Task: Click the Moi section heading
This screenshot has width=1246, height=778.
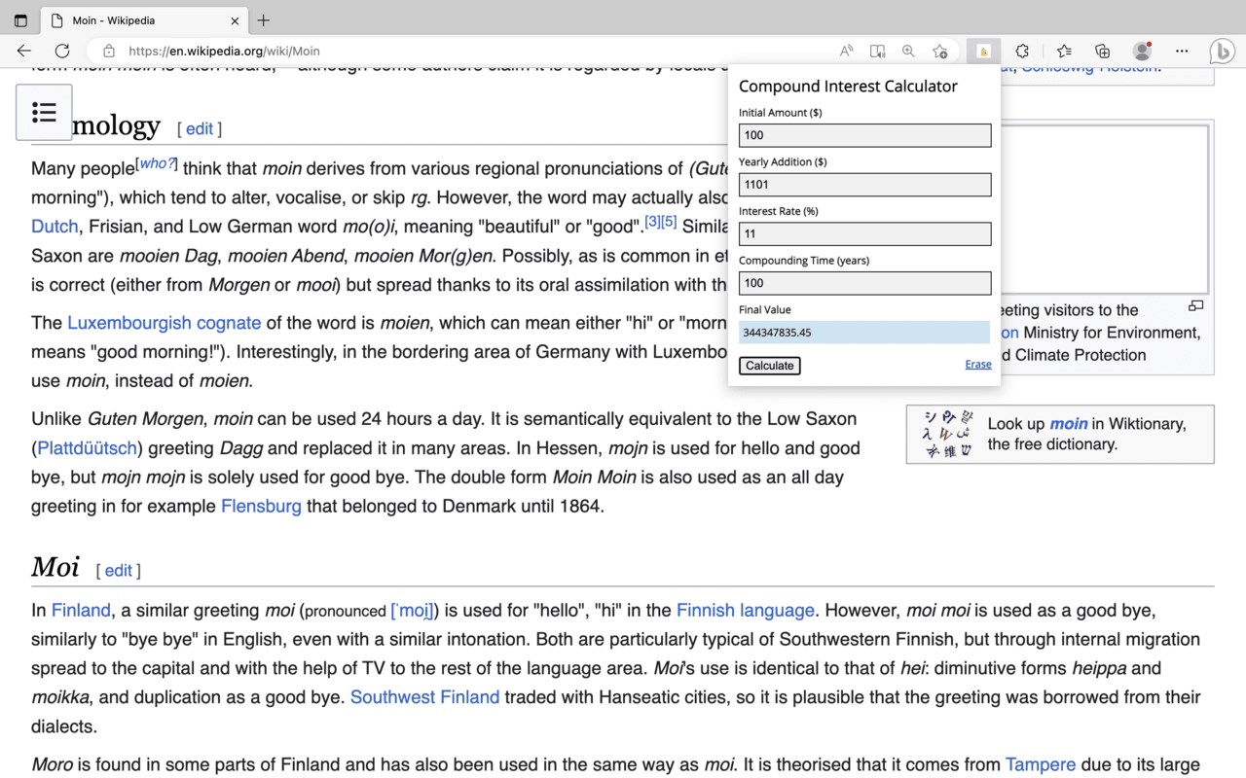Action: click(55, 567)
